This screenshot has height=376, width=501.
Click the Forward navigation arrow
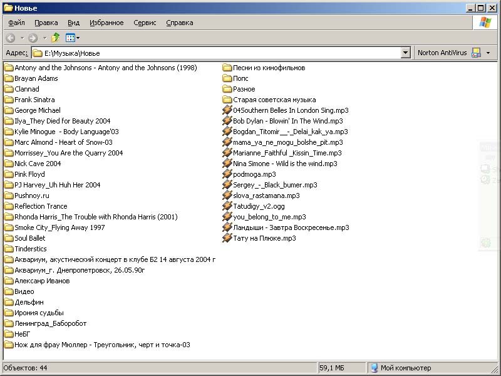(33, 38)
